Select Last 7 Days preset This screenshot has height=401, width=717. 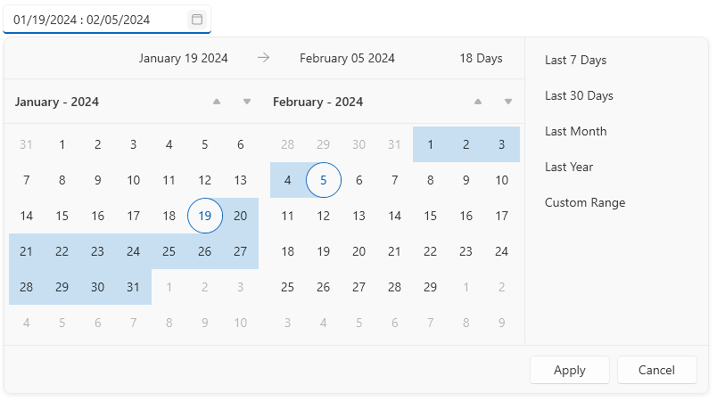tap(575, 60)
